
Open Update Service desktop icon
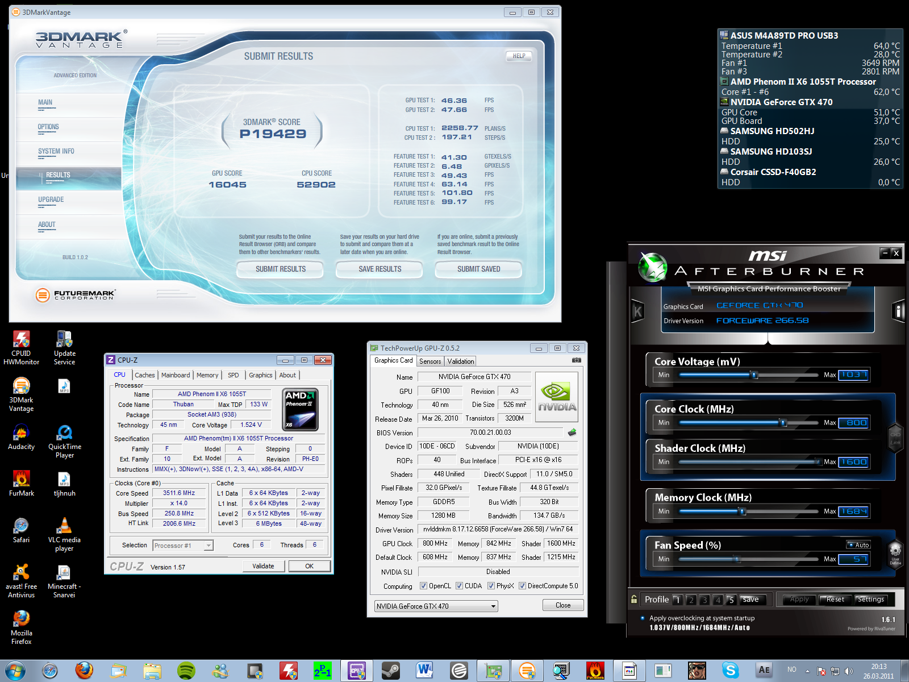[x=64, y=348]
